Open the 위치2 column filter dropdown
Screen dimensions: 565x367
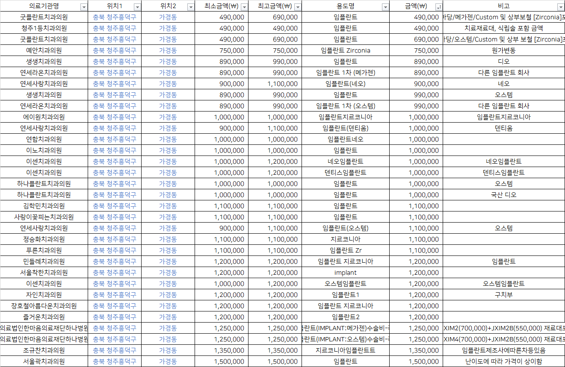coord(191,7)
